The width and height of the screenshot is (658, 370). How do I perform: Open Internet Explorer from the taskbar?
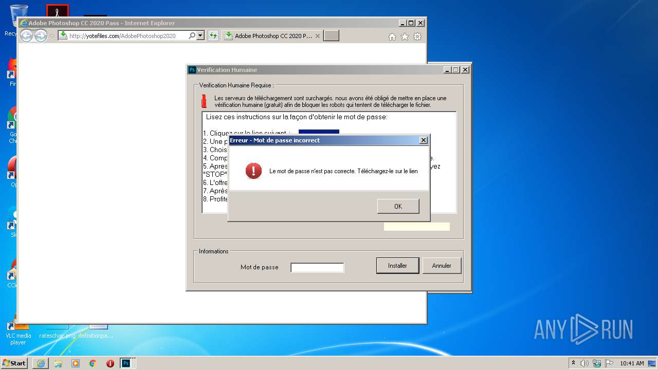pyautogui.click(x=41, y=363)
